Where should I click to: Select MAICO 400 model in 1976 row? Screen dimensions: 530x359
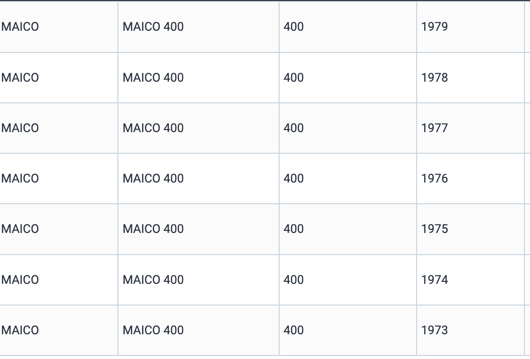pos(153,178)
